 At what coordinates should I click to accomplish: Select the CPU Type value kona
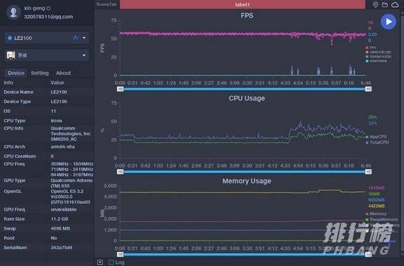pos(56,121)
